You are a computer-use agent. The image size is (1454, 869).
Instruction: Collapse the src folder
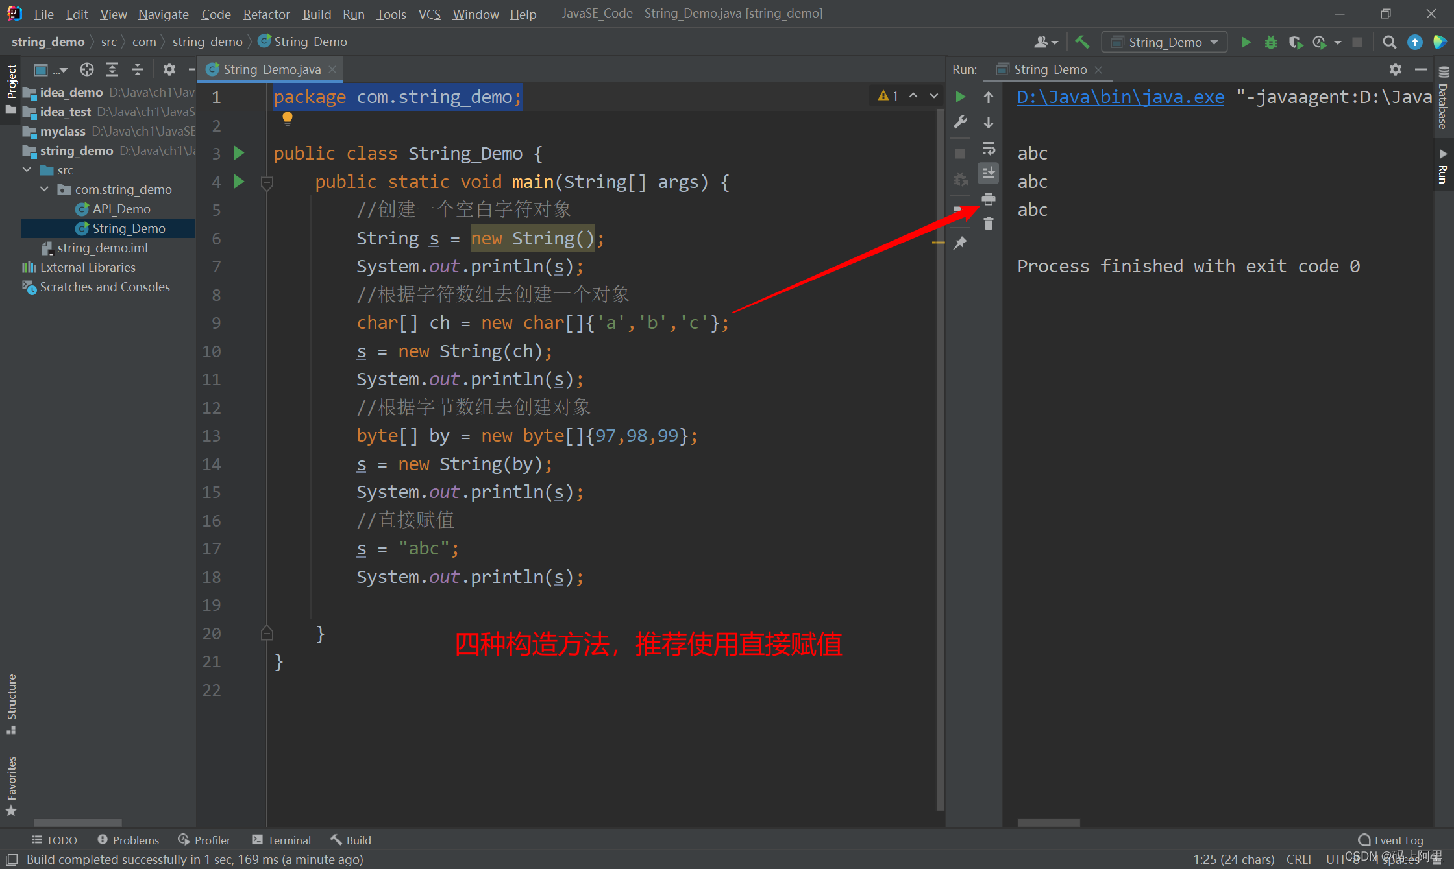(x=27, y=170)
